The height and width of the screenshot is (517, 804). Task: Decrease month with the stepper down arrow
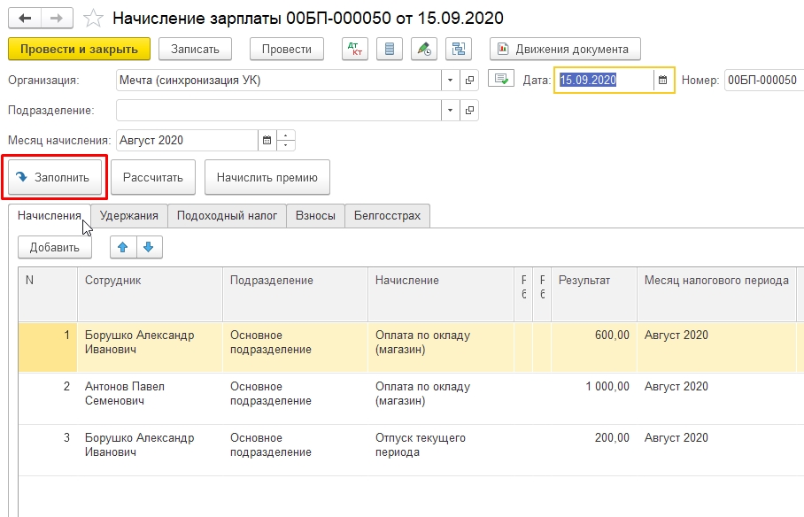coord(286,146)
